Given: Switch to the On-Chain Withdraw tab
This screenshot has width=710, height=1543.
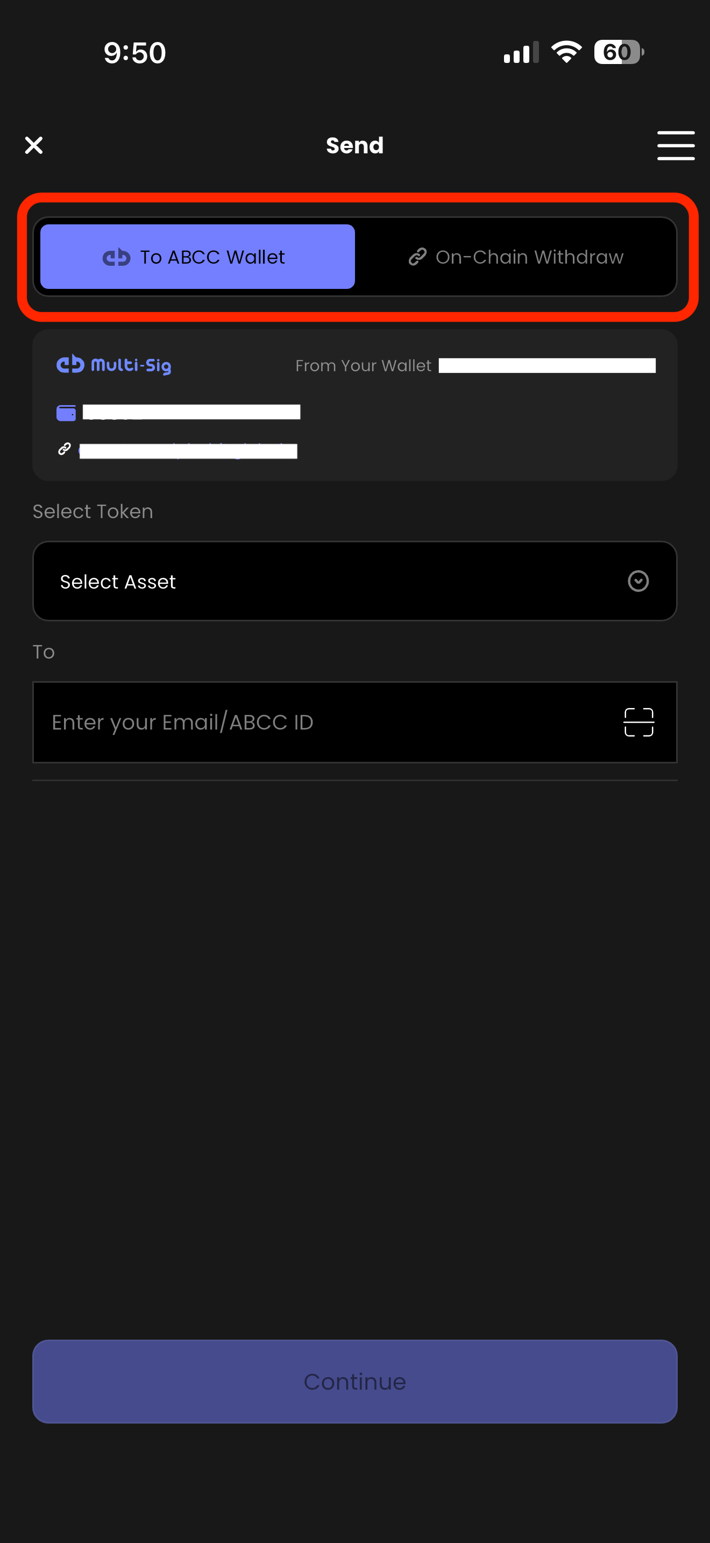Looking at the screenshot, I should pos(516,257).
